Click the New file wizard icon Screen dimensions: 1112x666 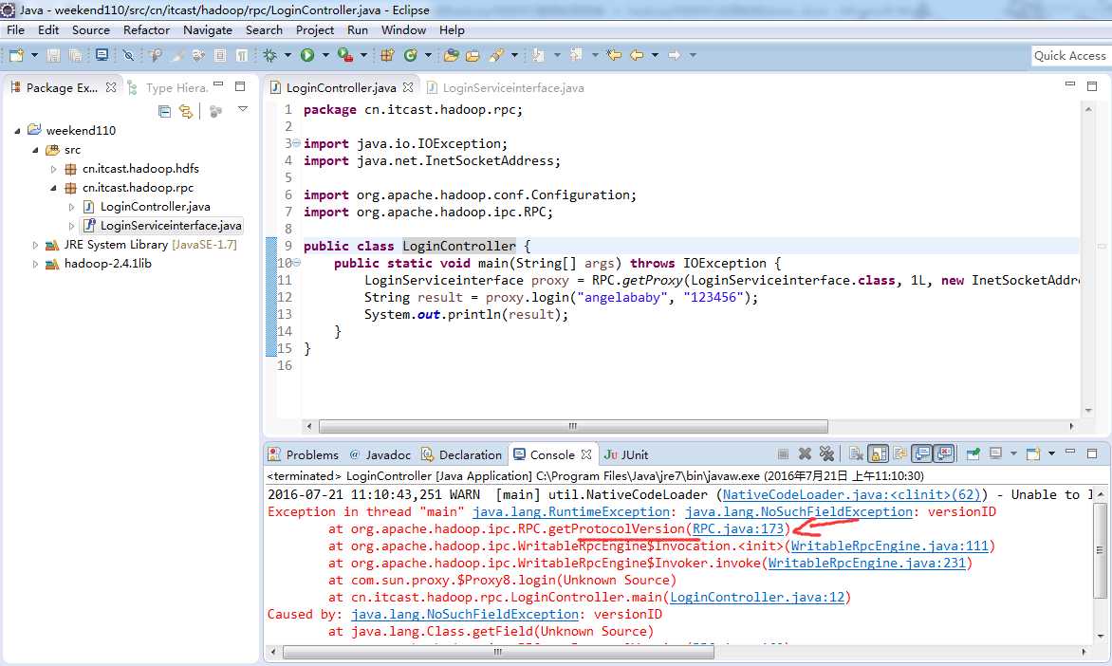point(17,55)
